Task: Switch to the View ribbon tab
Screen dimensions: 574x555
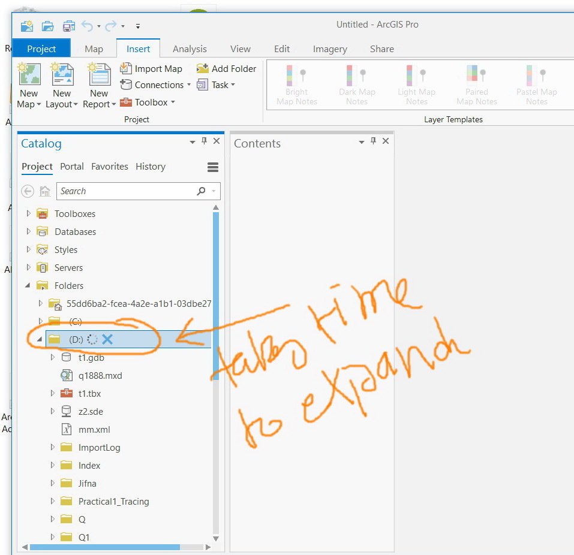Action: pyautogui.click(x=241, y=49)
